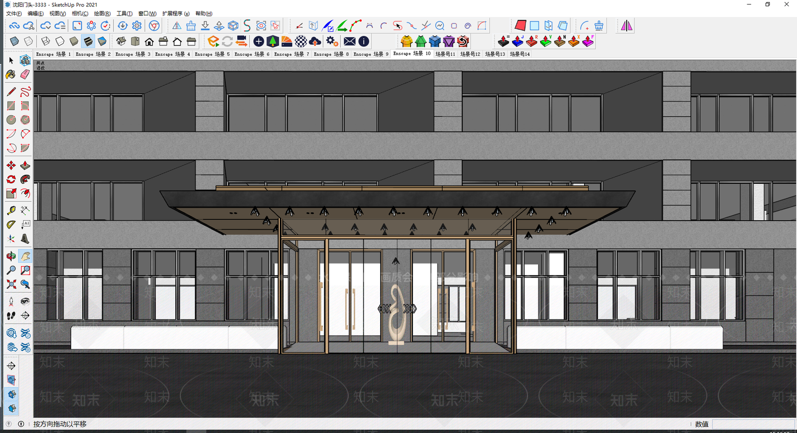The height and width of the screenshot is (433, 797).
Task: Toggle shaded with textures style
Action: point(88,41)
